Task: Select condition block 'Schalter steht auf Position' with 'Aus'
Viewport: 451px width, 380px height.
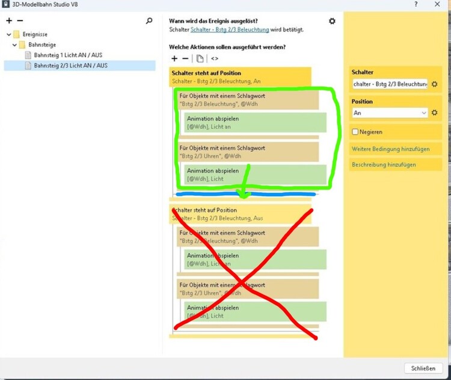Action: point(240,214)
